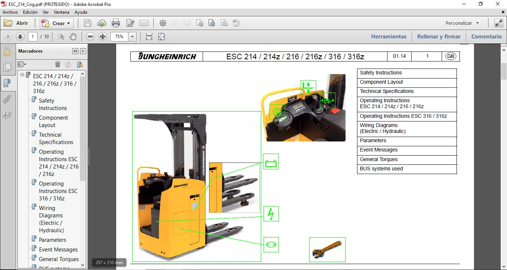The image size is (507, 270).
Task: Click the cloud upload icon
Action: pyautogui.click(x=102, y=23)
